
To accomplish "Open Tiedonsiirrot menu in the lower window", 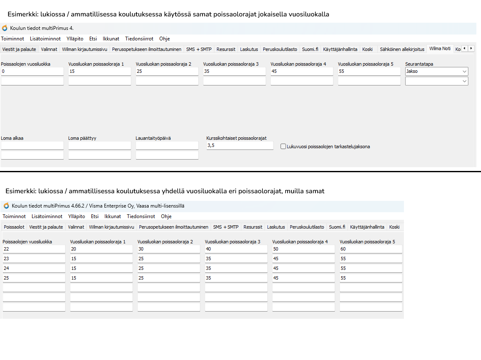I will pyautogui.click(x=141, y=216).
